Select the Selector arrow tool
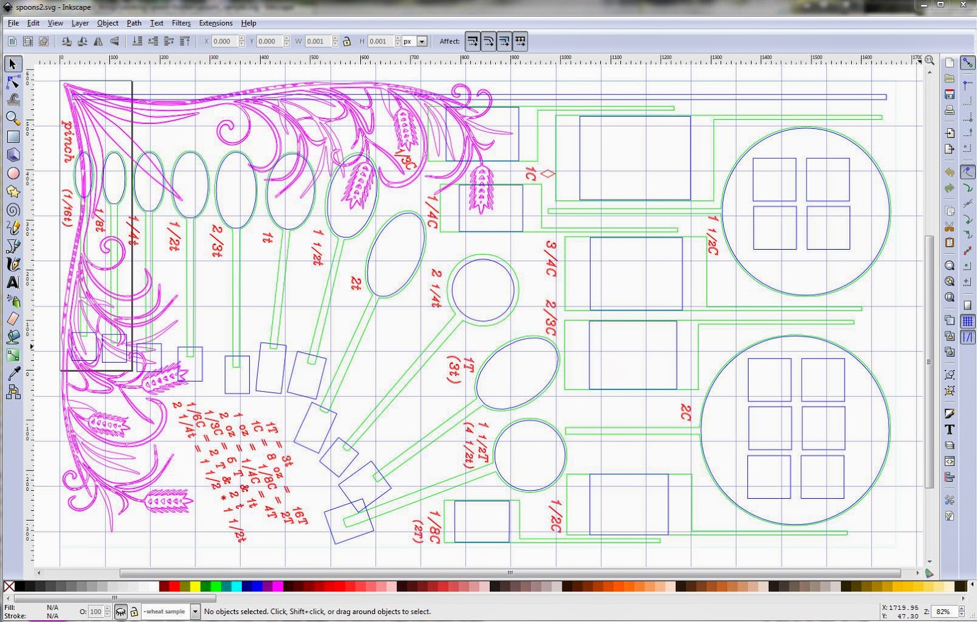The height and width of the screenshot is (622, 977). [x=13, y=64]
